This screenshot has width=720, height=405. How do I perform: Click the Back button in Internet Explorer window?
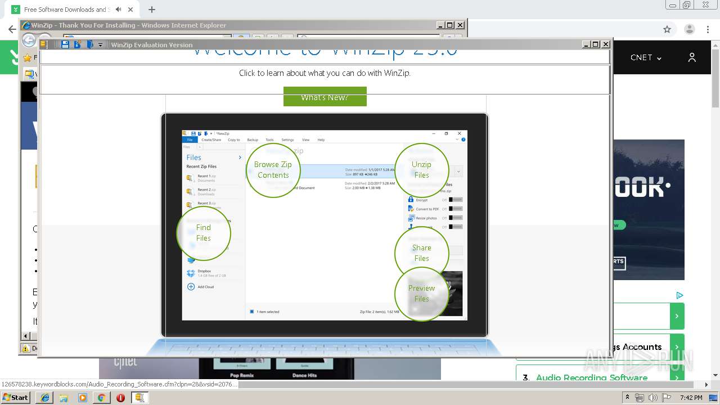[29, 40]
